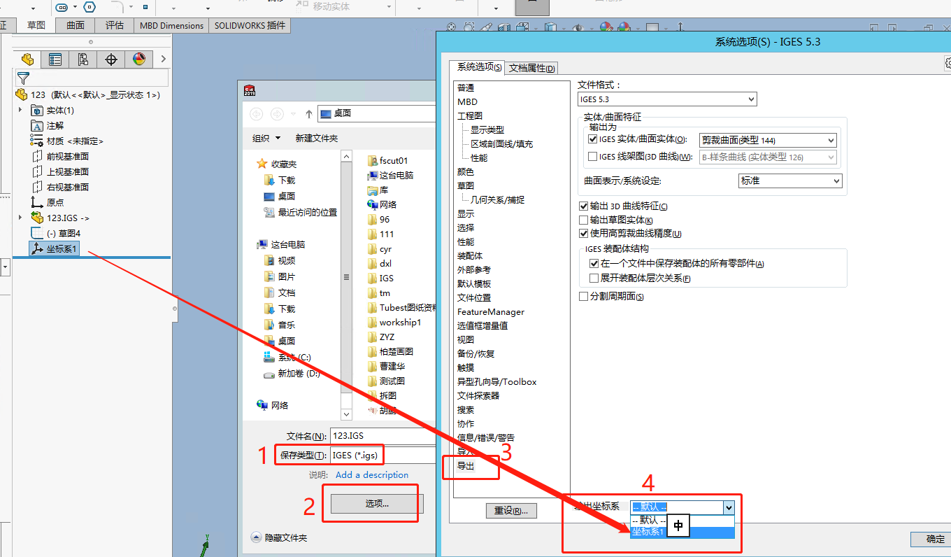Image resolution: width=951 pixels, height=557 pixels.
Task: Open the PropertyManager tab icon
Action: pos(55,59)
